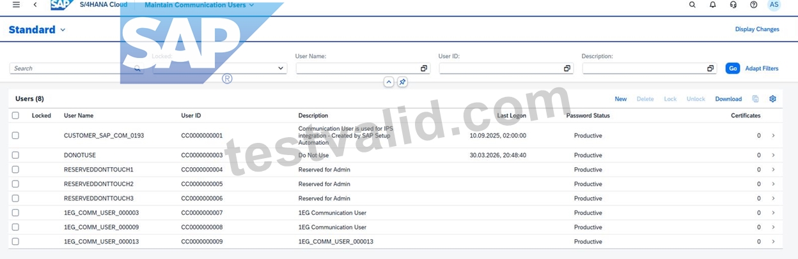Click the New user button
The width and height of the screenshot is (798, 259).
[x=620, y=99]
